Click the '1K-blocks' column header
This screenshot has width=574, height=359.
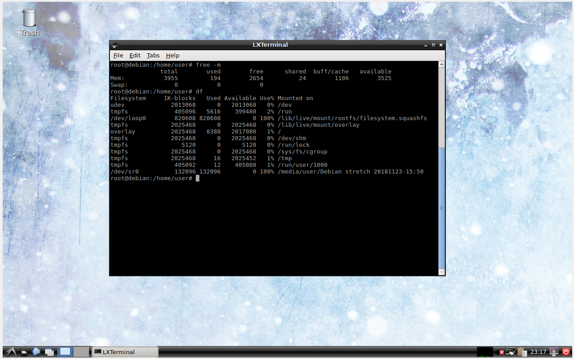point(180,98)
